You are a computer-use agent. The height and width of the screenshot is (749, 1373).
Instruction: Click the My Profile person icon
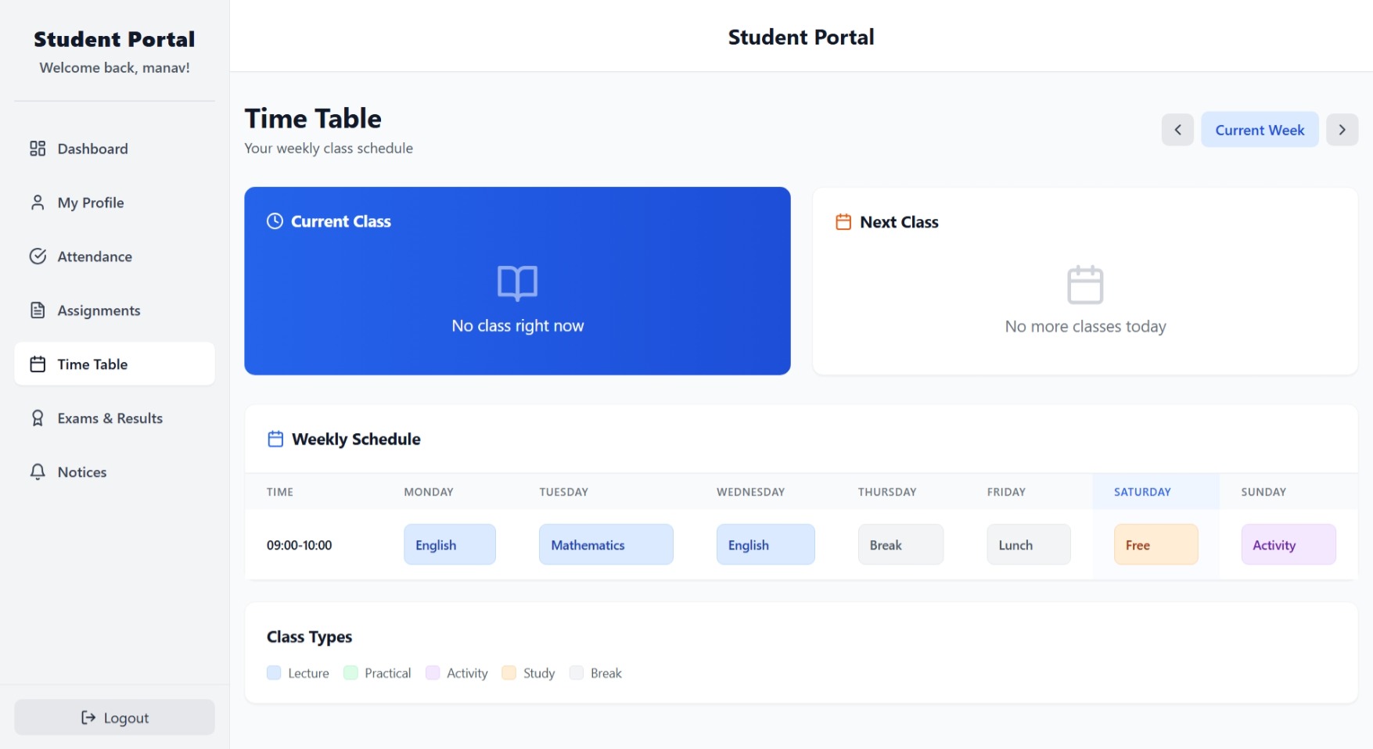tap(38, 202)
